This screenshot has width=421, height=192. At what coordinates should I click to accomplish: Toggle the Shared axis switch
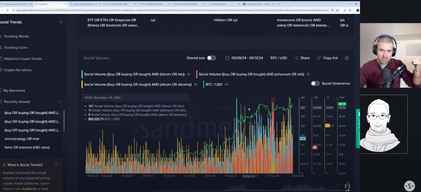tap(211, 58)
